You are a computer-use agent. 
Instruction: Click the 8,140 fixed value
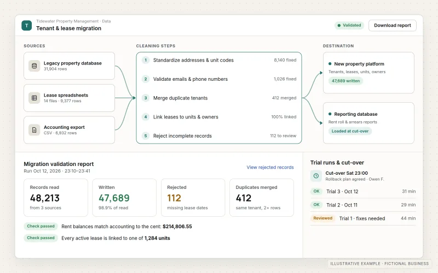pyautogui.click(x=285, y=60)
